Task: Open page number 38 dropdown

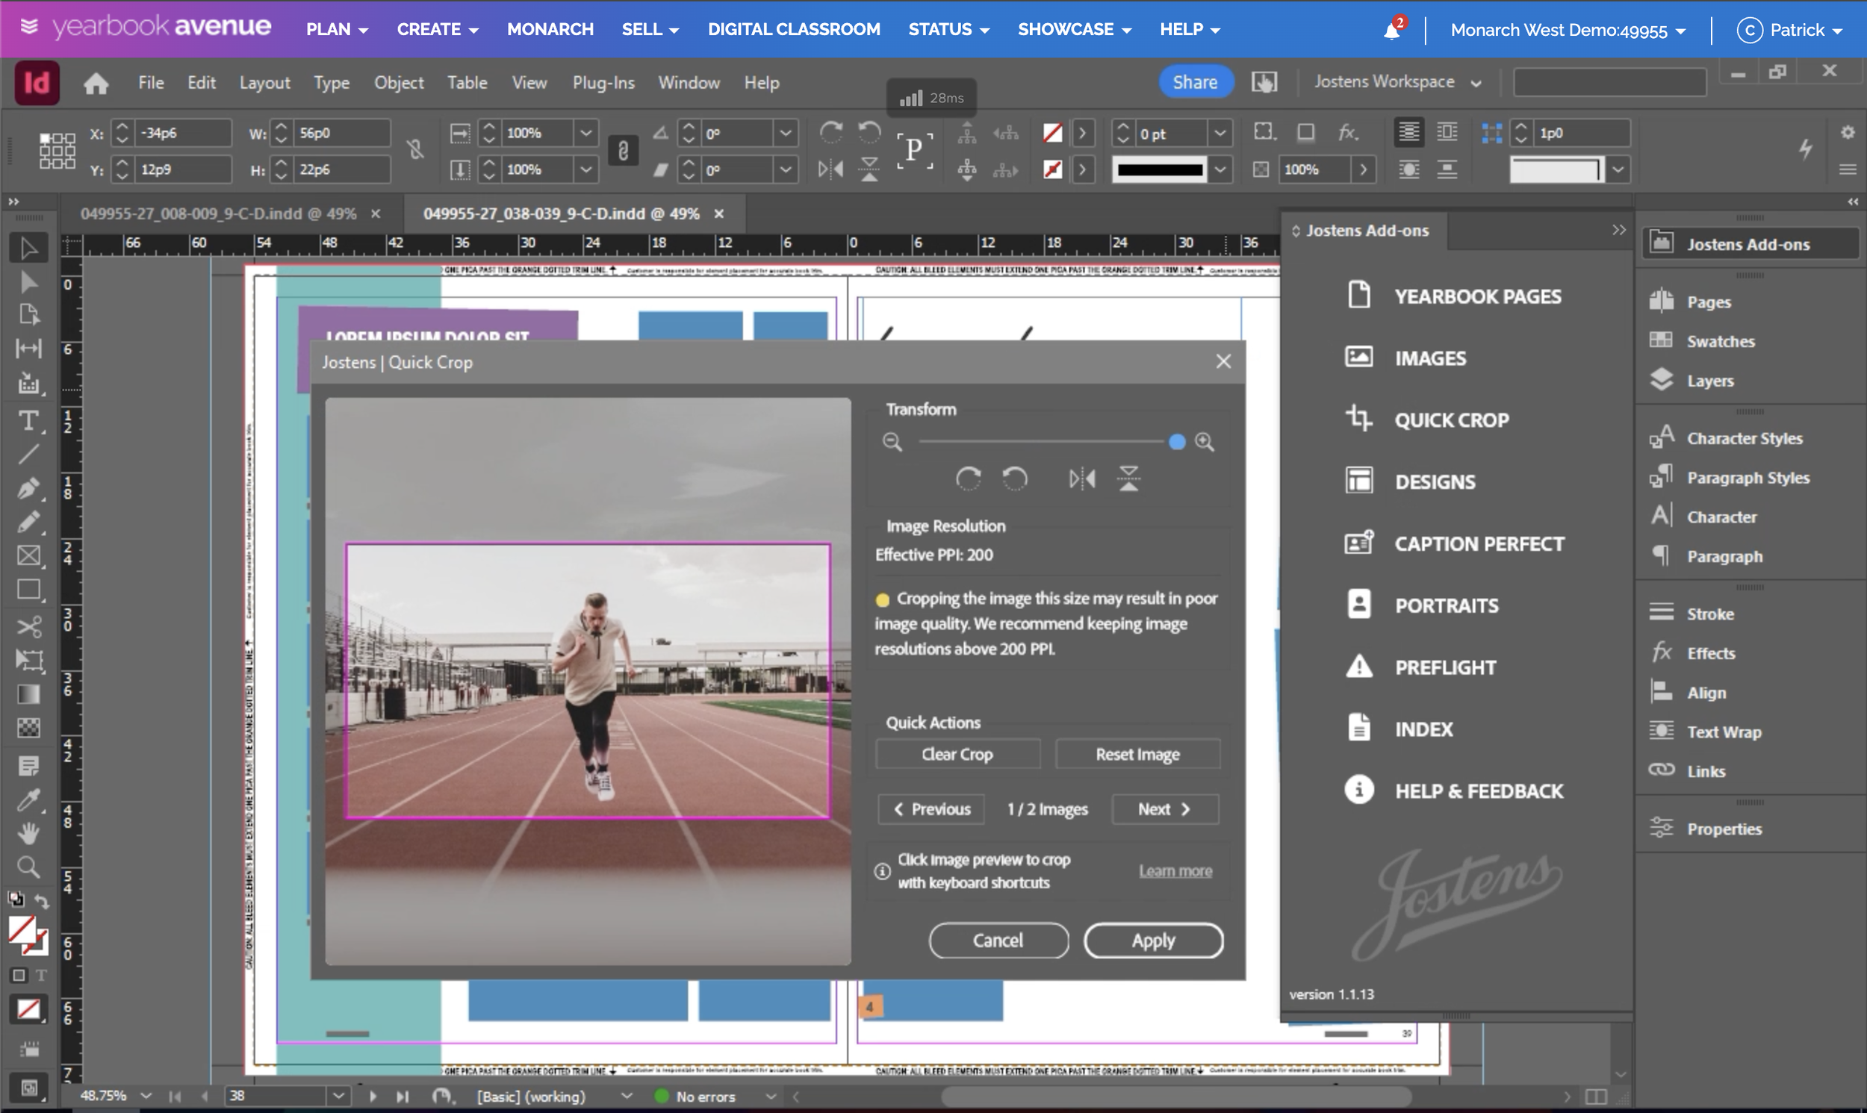Action: click(338, 1096)
